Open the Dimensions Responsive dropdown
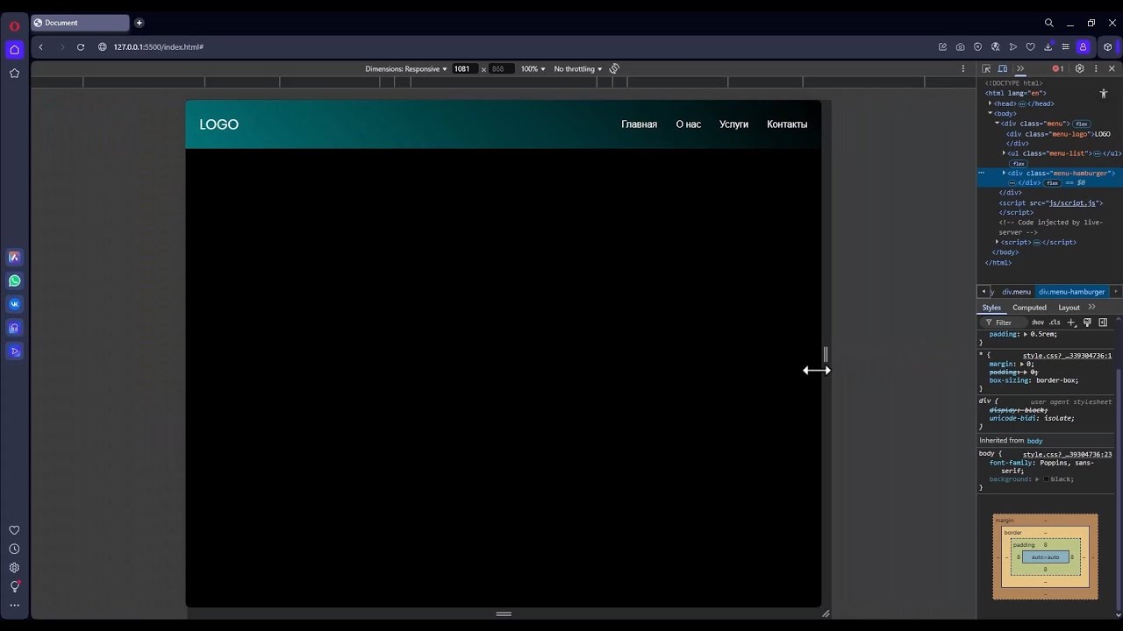 click(x=406, y=68)
